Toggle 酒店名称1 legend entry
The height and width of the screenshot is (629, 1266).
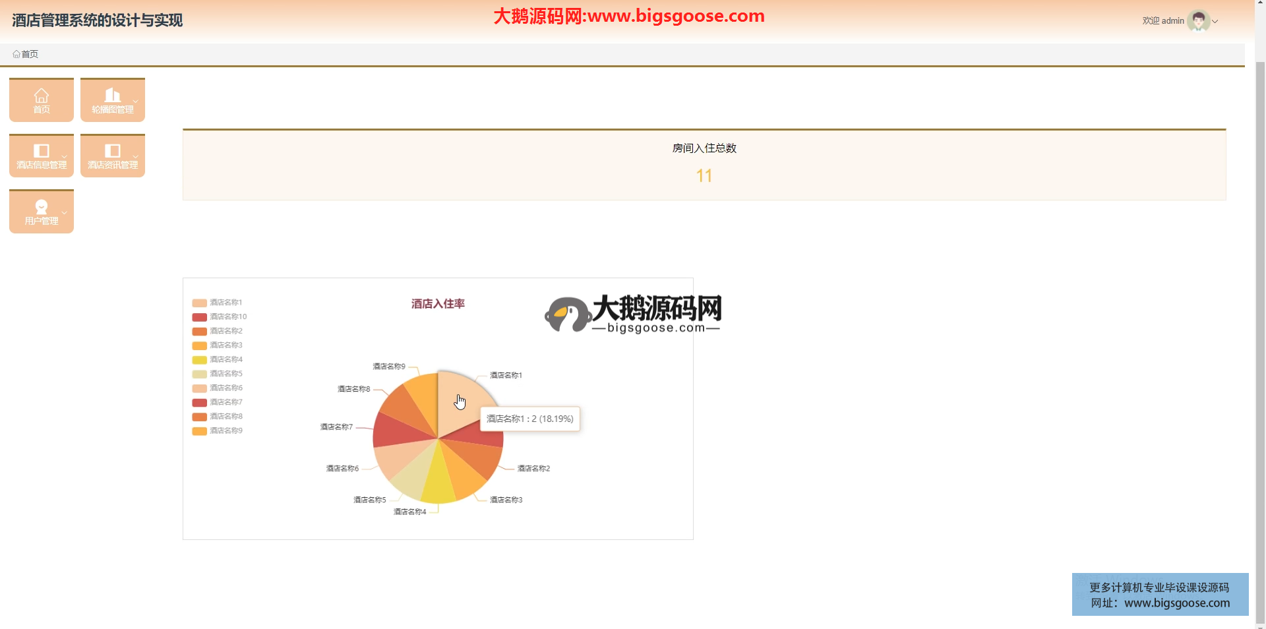pos(226,303)
